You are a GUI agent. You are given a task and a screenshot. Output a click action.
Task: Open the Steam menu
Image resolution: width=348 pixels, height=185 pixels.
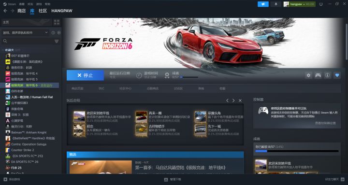[x=9, y=4]
